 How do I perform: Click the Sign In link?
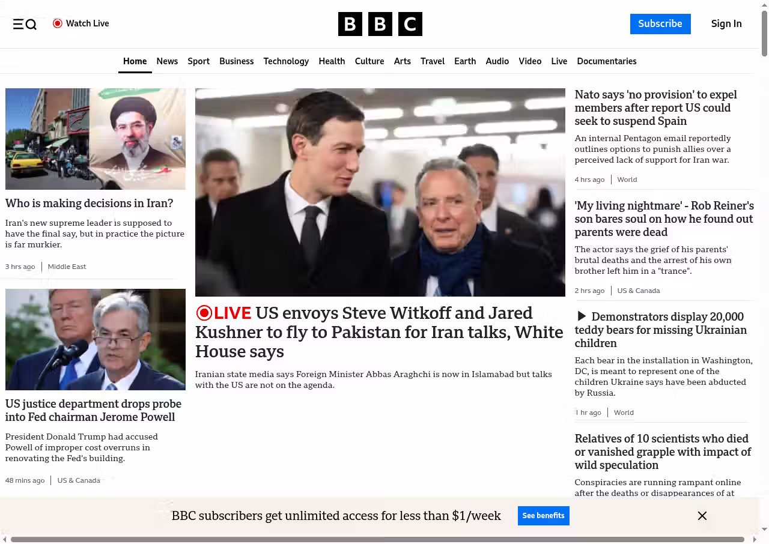pyautogui.click(x=726, y=24)
